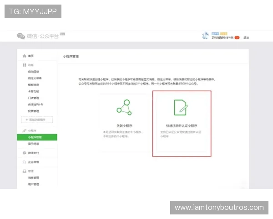Screen dimensions: 273x219
Task: Click the 企业微信 label in sidebar
Action: [33, 162]
